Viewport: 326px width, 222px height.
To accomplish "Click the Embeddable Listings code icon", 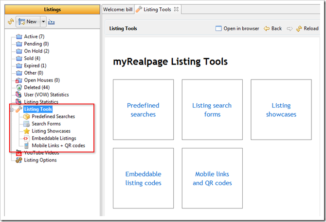I will pyautogui.click(x=26, y=138).
